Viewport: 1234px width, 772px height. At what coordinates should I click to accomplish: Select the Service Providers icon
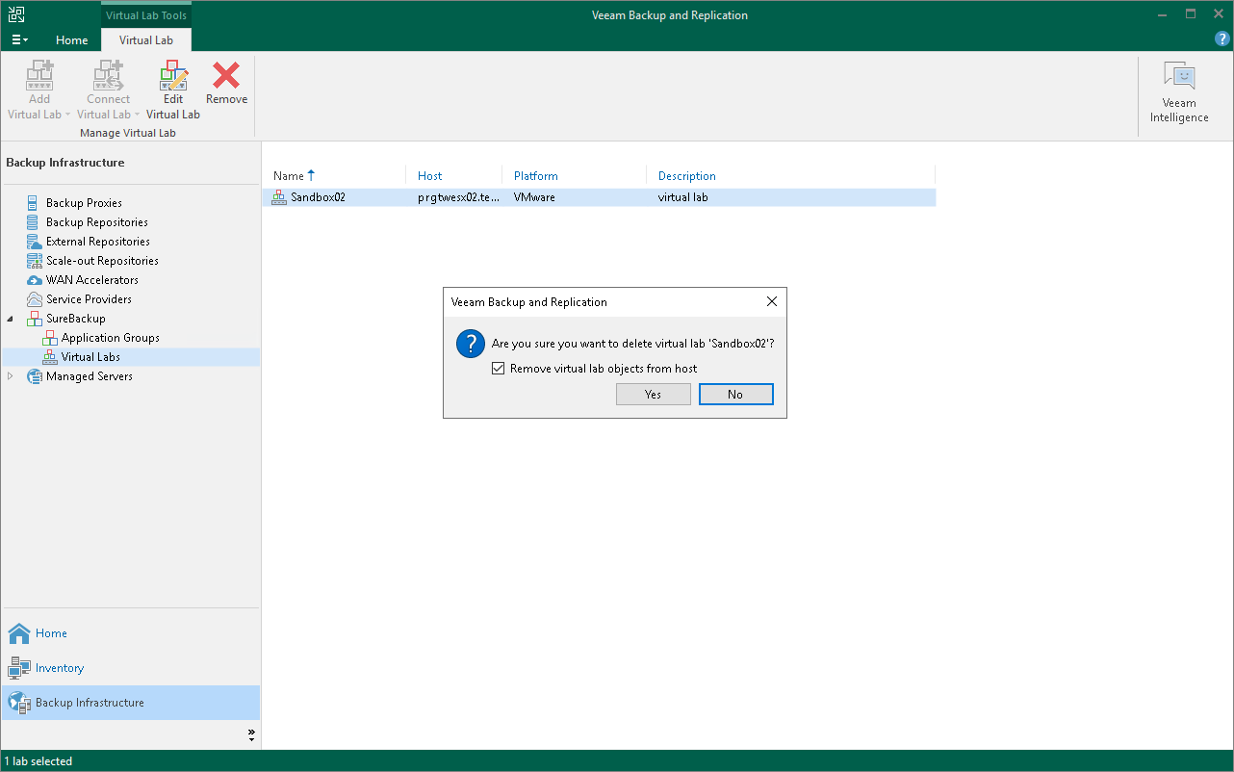[32, 298]
